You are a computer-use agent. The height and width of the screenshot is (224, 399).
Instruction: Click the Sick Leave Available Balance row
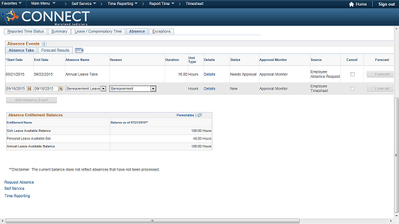(109, 131)
